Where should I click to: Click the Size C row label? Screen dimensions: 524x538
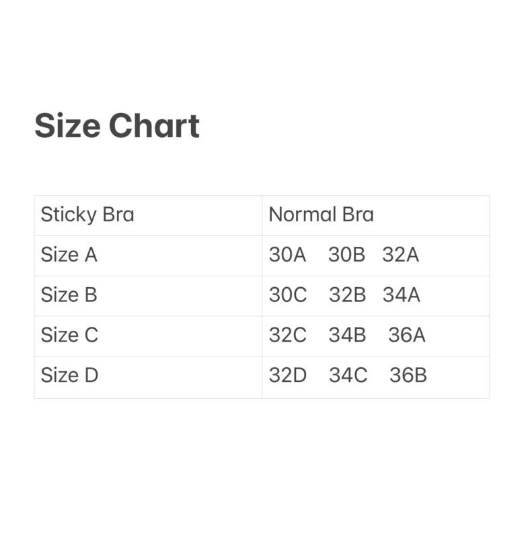pos(69,335)
